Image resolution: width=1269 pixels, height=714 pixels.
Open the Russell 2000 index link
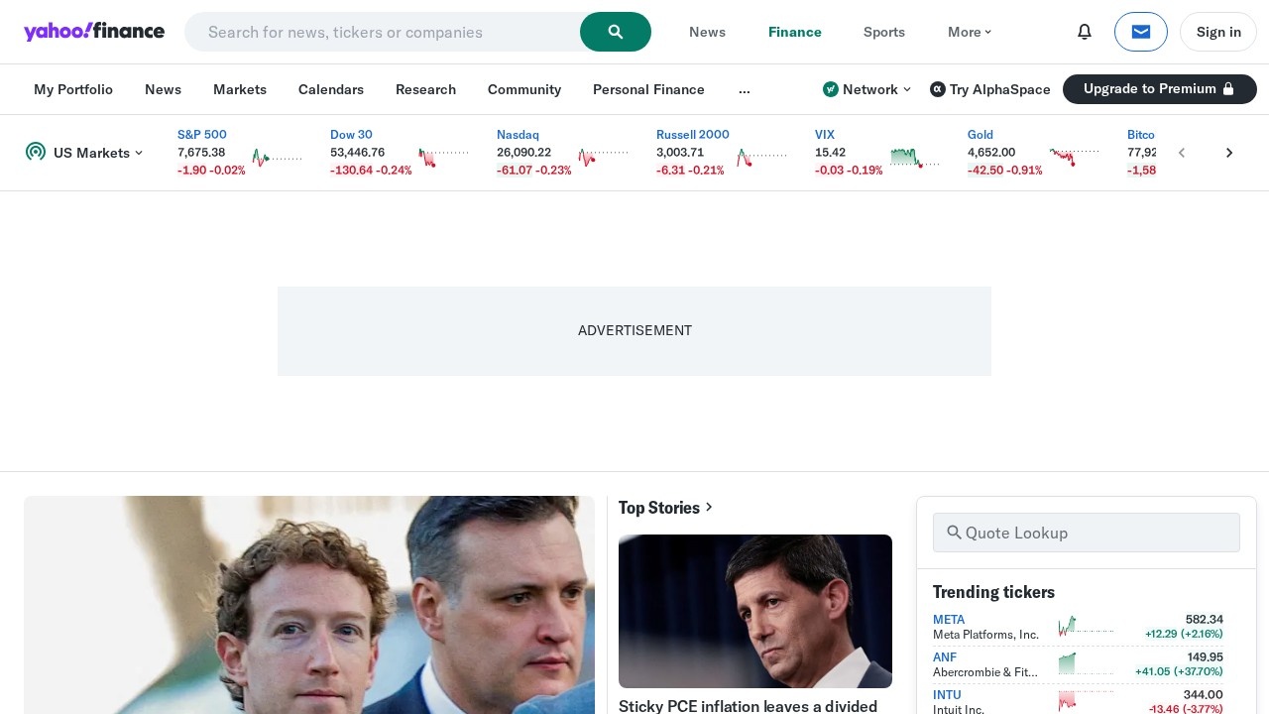693,135
